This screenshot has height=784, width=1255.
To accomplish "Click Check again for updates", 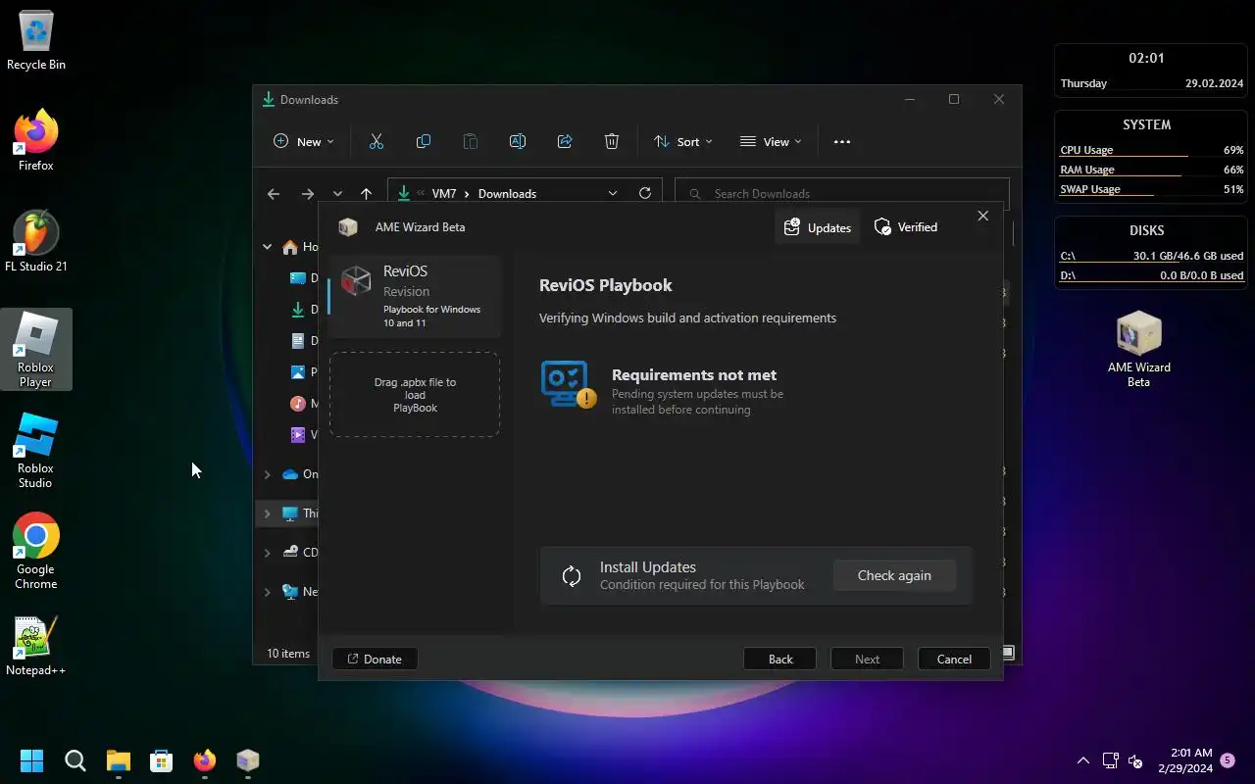I will point(894,575).
